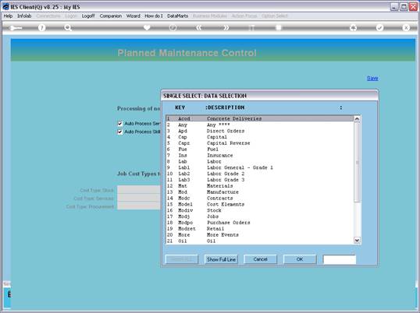Screen dimensions: 420x313
Task: Click the magnifier search icon
Action: (68, 27)
